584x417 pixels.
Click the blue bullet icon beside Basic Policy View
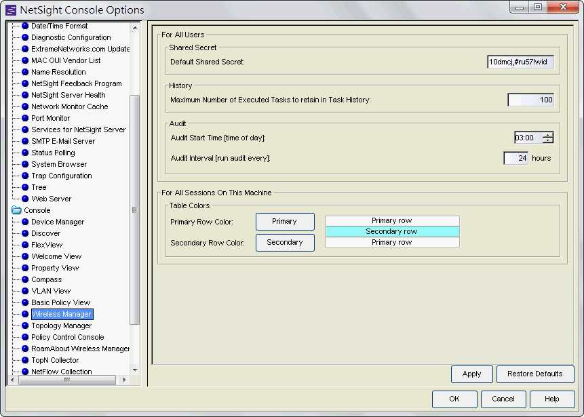pos(25,302)
